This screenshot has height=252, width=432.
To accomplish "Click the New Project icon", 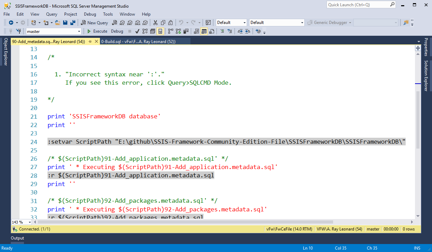I will click(x=33, y=23).
